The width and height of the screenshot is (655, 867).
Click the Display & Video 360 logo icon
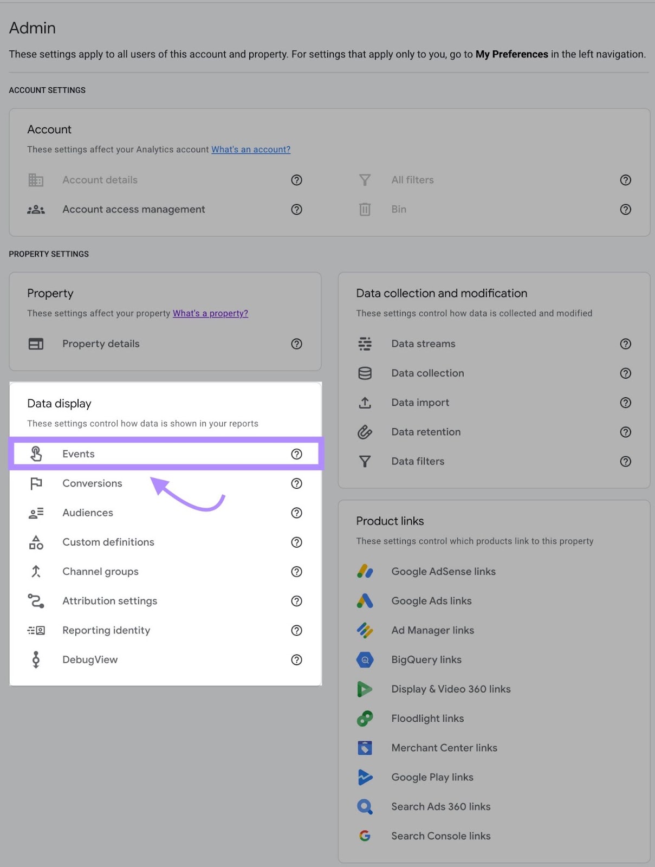[365, 689]
